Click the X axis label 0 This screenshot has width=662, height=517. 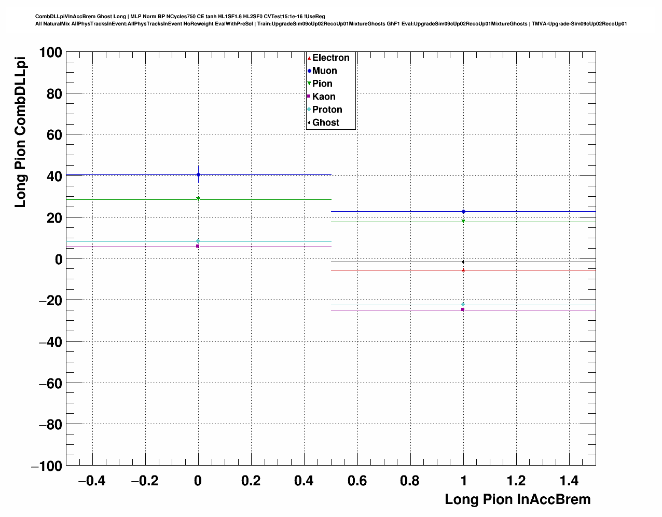(x=198, y=481)
